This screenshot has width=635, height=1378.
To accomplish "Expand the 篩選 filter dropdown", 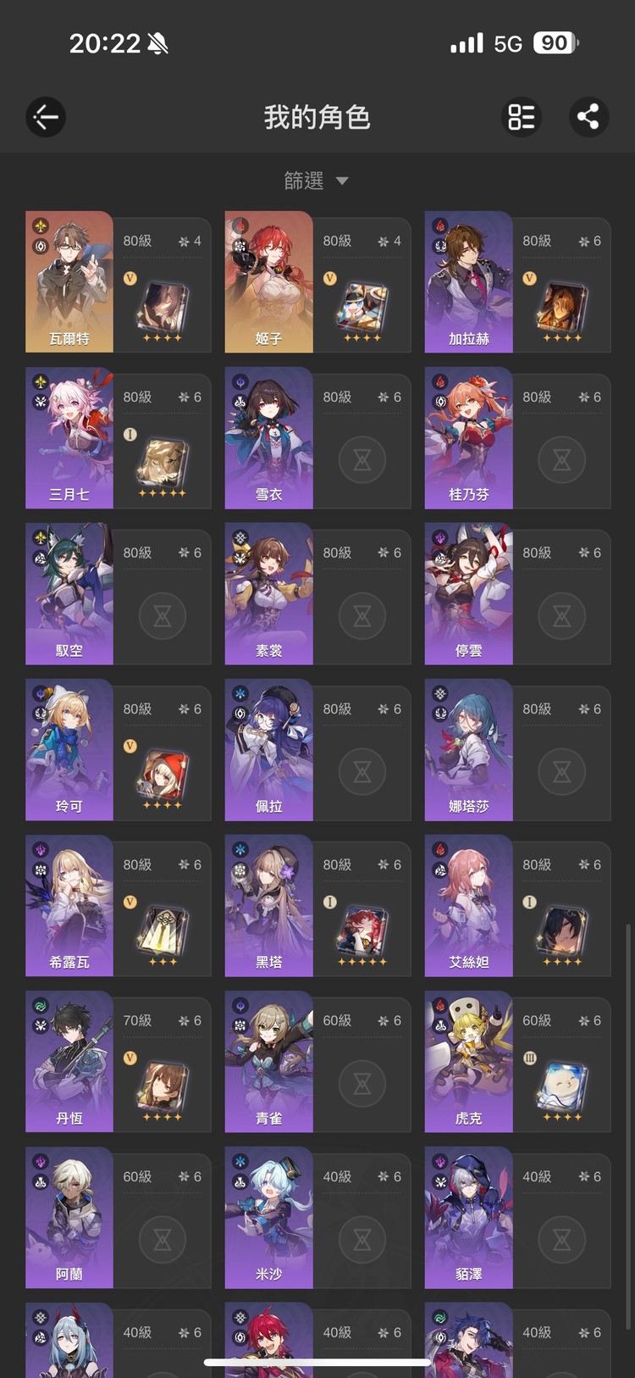I will 317,181.
